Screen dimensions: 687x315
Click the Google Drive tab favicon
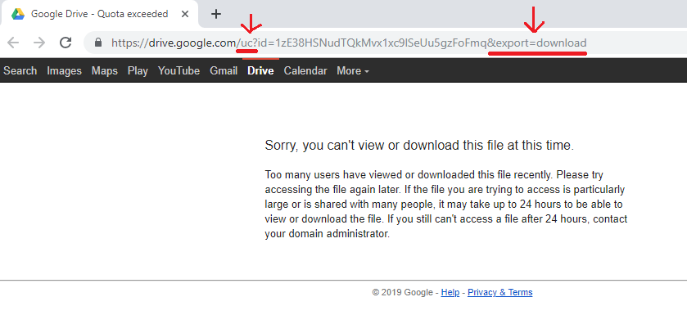18,14
